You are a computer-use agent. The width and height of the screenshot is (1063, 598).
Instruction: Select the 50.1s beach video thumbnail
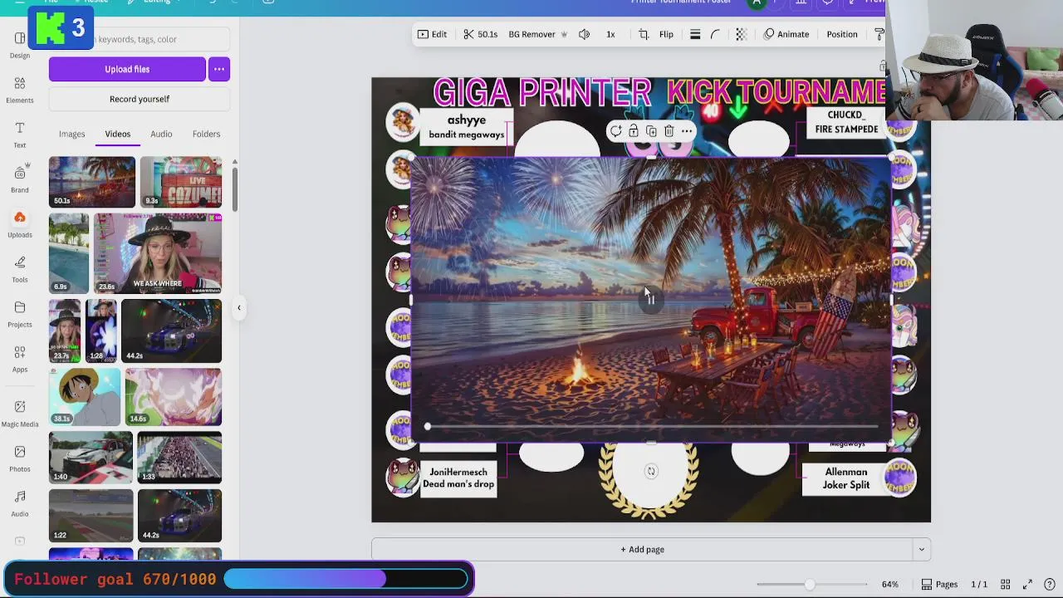click(92, 182)
